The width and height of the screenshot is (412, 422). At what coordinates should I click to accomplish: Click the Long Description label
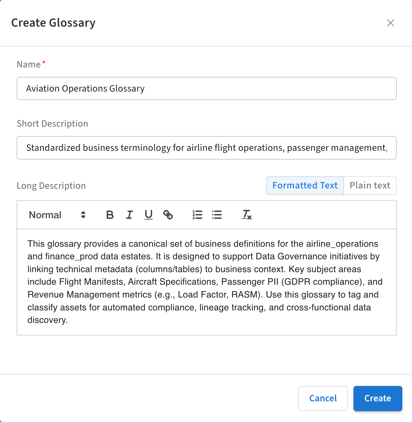pos(51,186)
